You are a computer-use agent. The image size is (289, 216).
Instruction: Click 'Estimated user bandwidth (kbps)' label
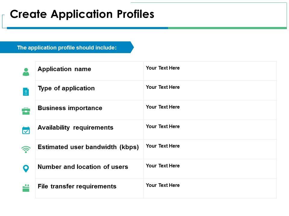88,147
